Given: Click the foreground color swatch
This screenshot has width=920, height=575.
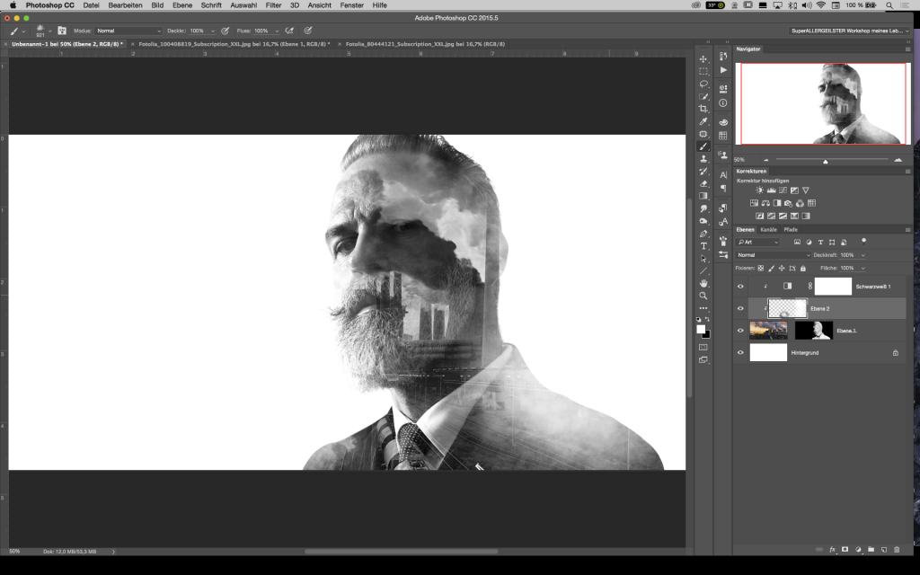Looking at the screenshot, I should click(x=701, y=329).
